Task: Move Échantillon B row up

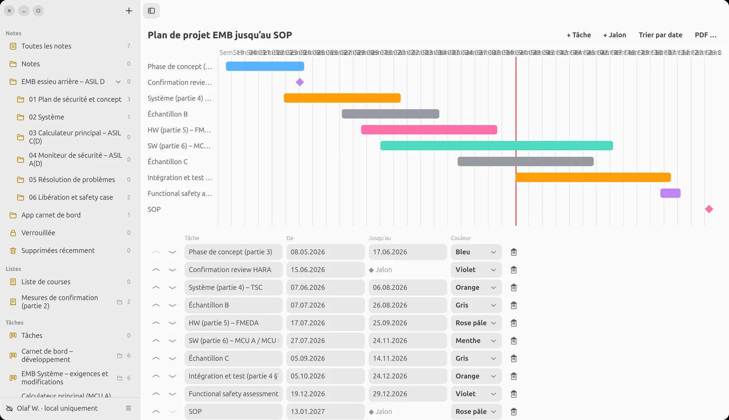Action: click(x=156, y=305)
